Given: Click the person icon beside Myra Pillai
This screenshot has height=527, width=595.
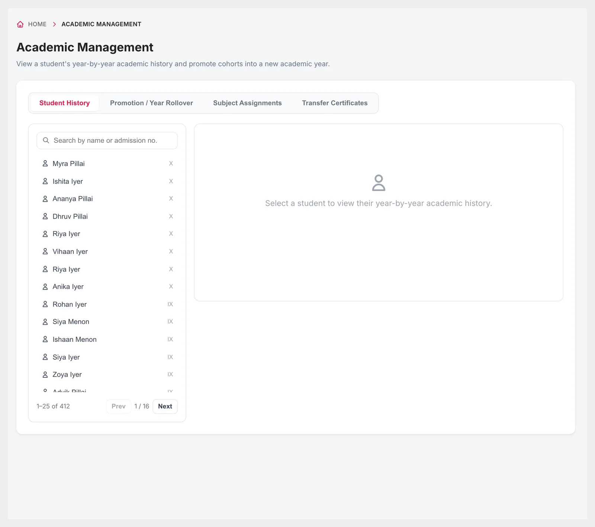Looking at the screenshot, I should click(45, 164).
